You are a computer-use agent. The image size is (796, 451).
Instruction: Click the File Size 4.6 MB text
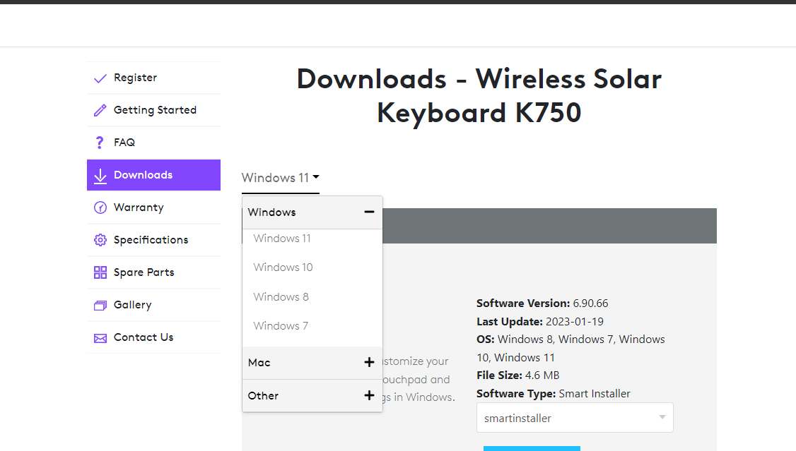pyautogui.click(x=517, y=375)
